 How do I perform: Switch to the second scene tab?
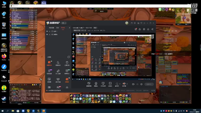pyautogui.click(x=58, y=28)
